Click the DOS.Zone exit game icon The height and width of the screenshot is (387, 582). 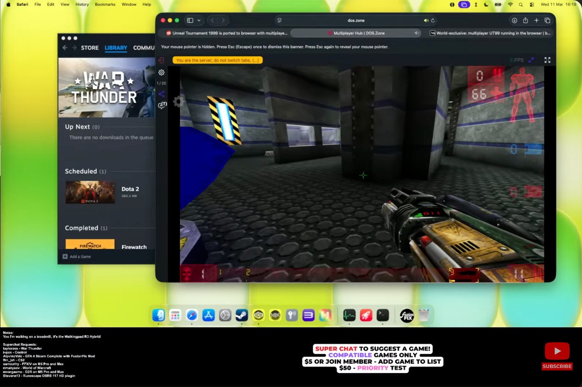[162, 61]
